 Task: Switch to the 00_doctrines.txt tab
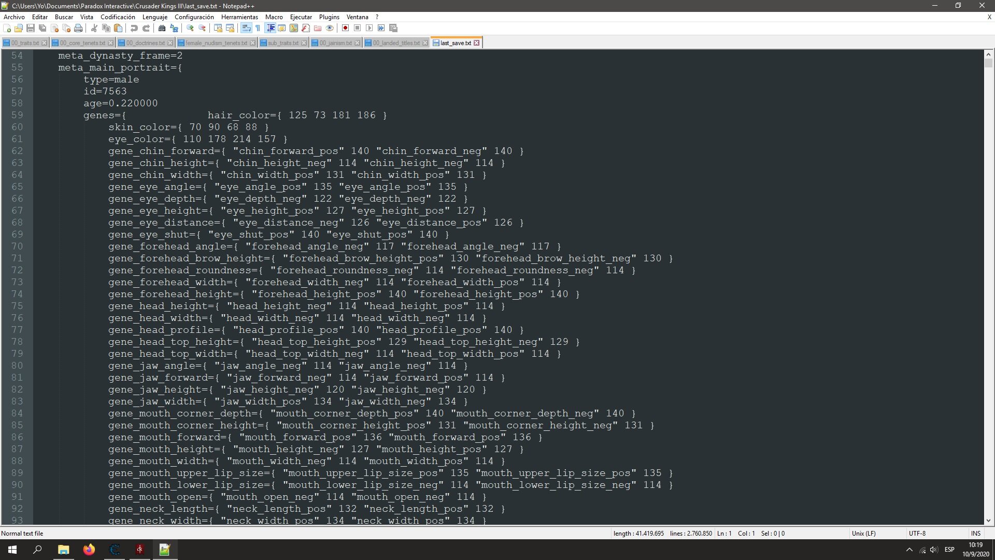[x=145, y=43]
